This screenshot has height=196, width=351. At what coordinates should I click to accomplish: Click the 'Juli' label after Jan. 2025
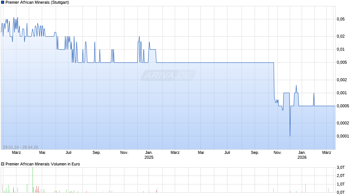[227, 153]
